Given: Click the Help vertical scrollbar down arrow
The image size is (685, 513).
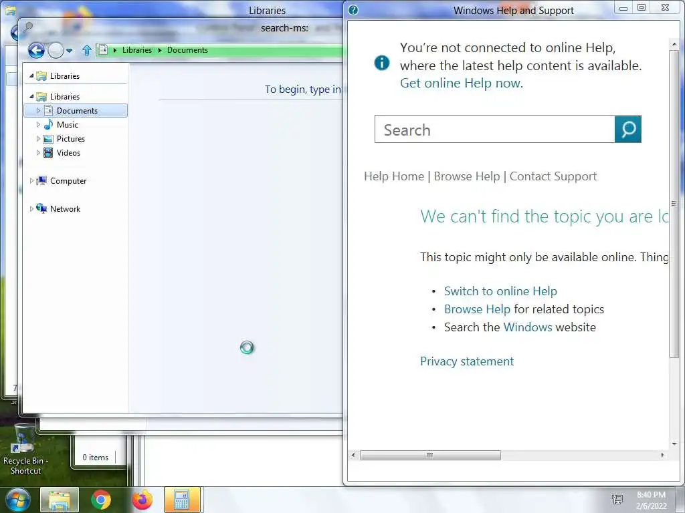Looking at the screenshot, I should pyautogui.click(x=674, y=444).
